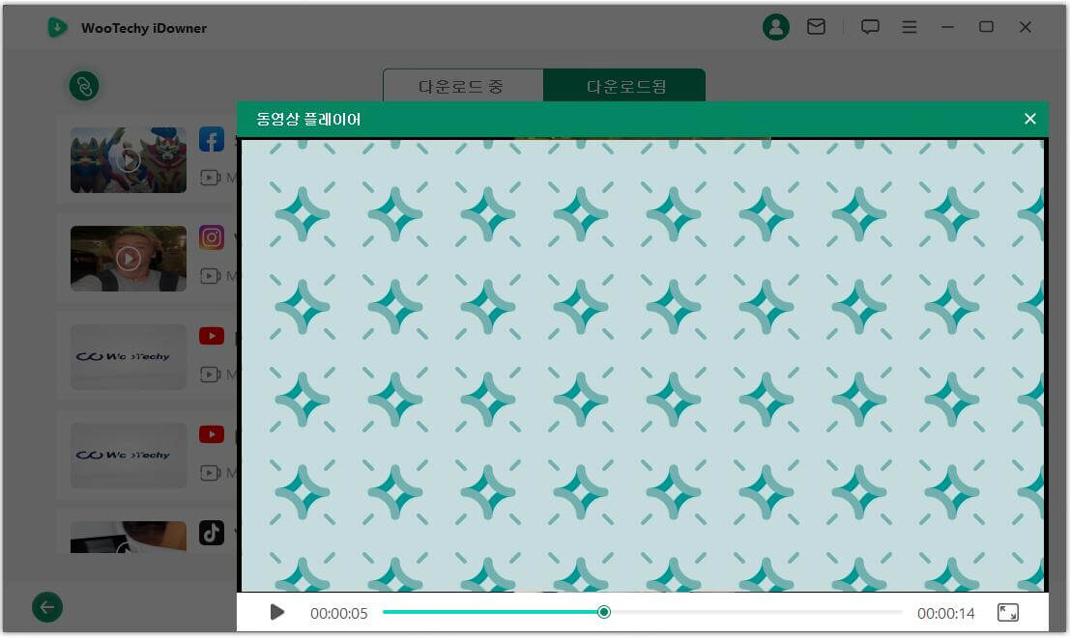
Task: Select the 다운로드됨 tab
Action: (x=624, y=86)
